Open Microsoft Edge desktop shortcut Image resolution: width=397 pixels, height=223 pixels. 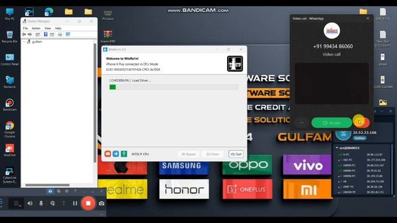(48, 12)
